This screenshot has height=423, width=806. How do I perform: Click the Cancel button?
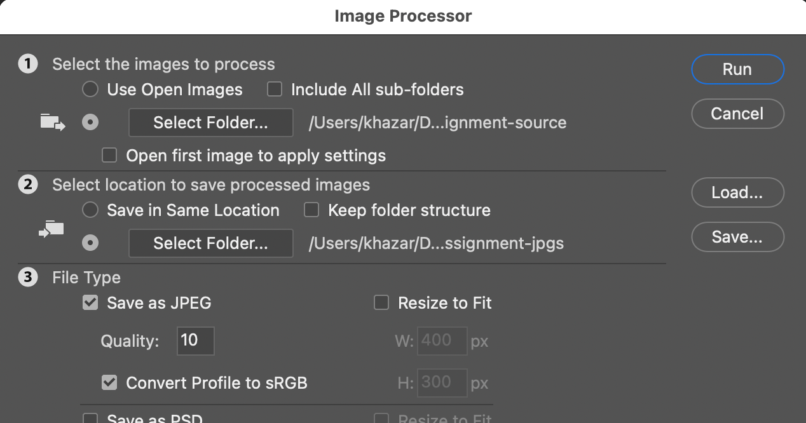[x=737, y=114]
